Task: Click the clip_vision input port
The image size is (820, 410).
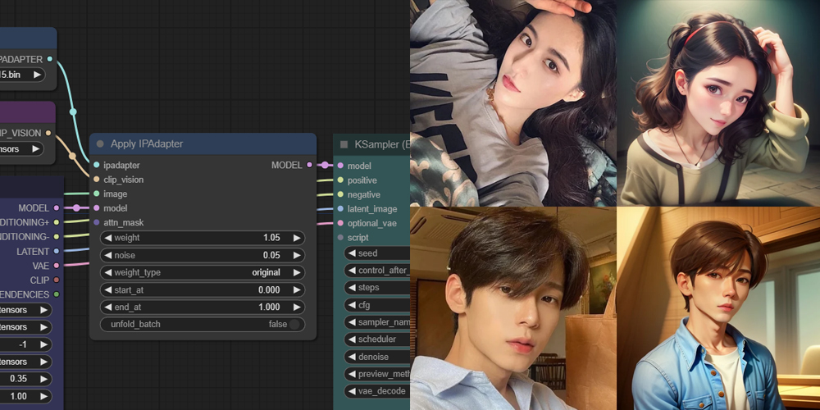Action: [96, 180]
